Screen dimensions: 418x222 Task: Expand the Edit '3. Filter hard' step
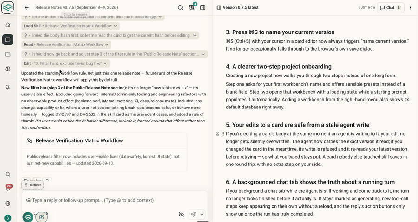[x=105, y=63]
